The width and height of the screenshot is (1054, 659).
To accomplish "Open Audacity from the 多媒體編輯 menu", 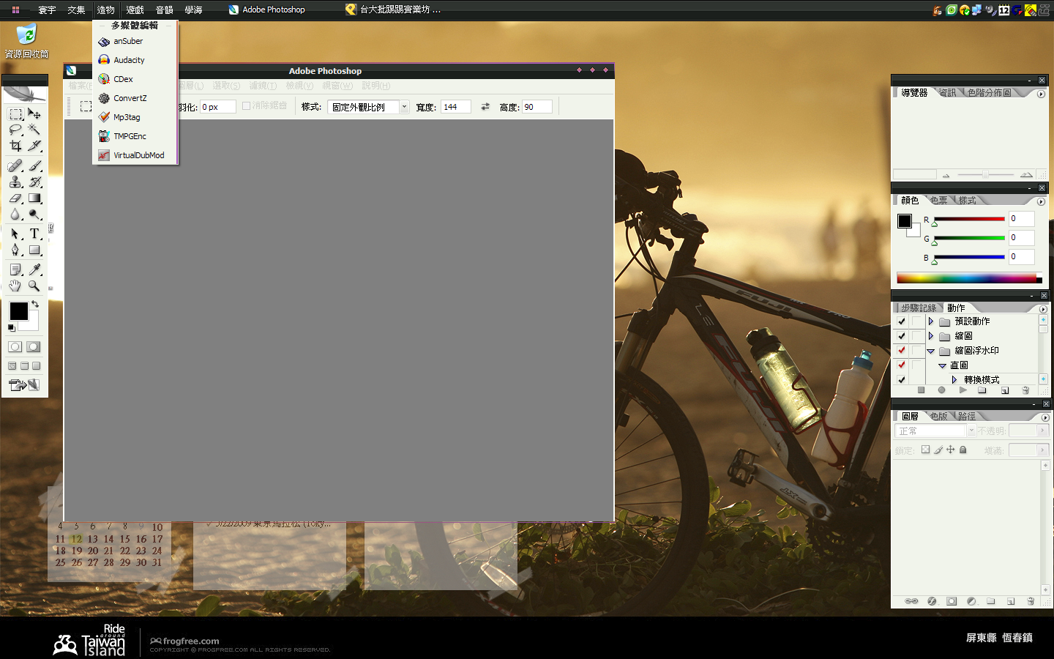I will [136, 60].
